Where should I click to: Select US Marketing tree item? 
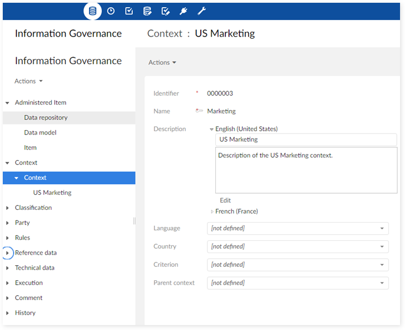(x=52, y=193)
